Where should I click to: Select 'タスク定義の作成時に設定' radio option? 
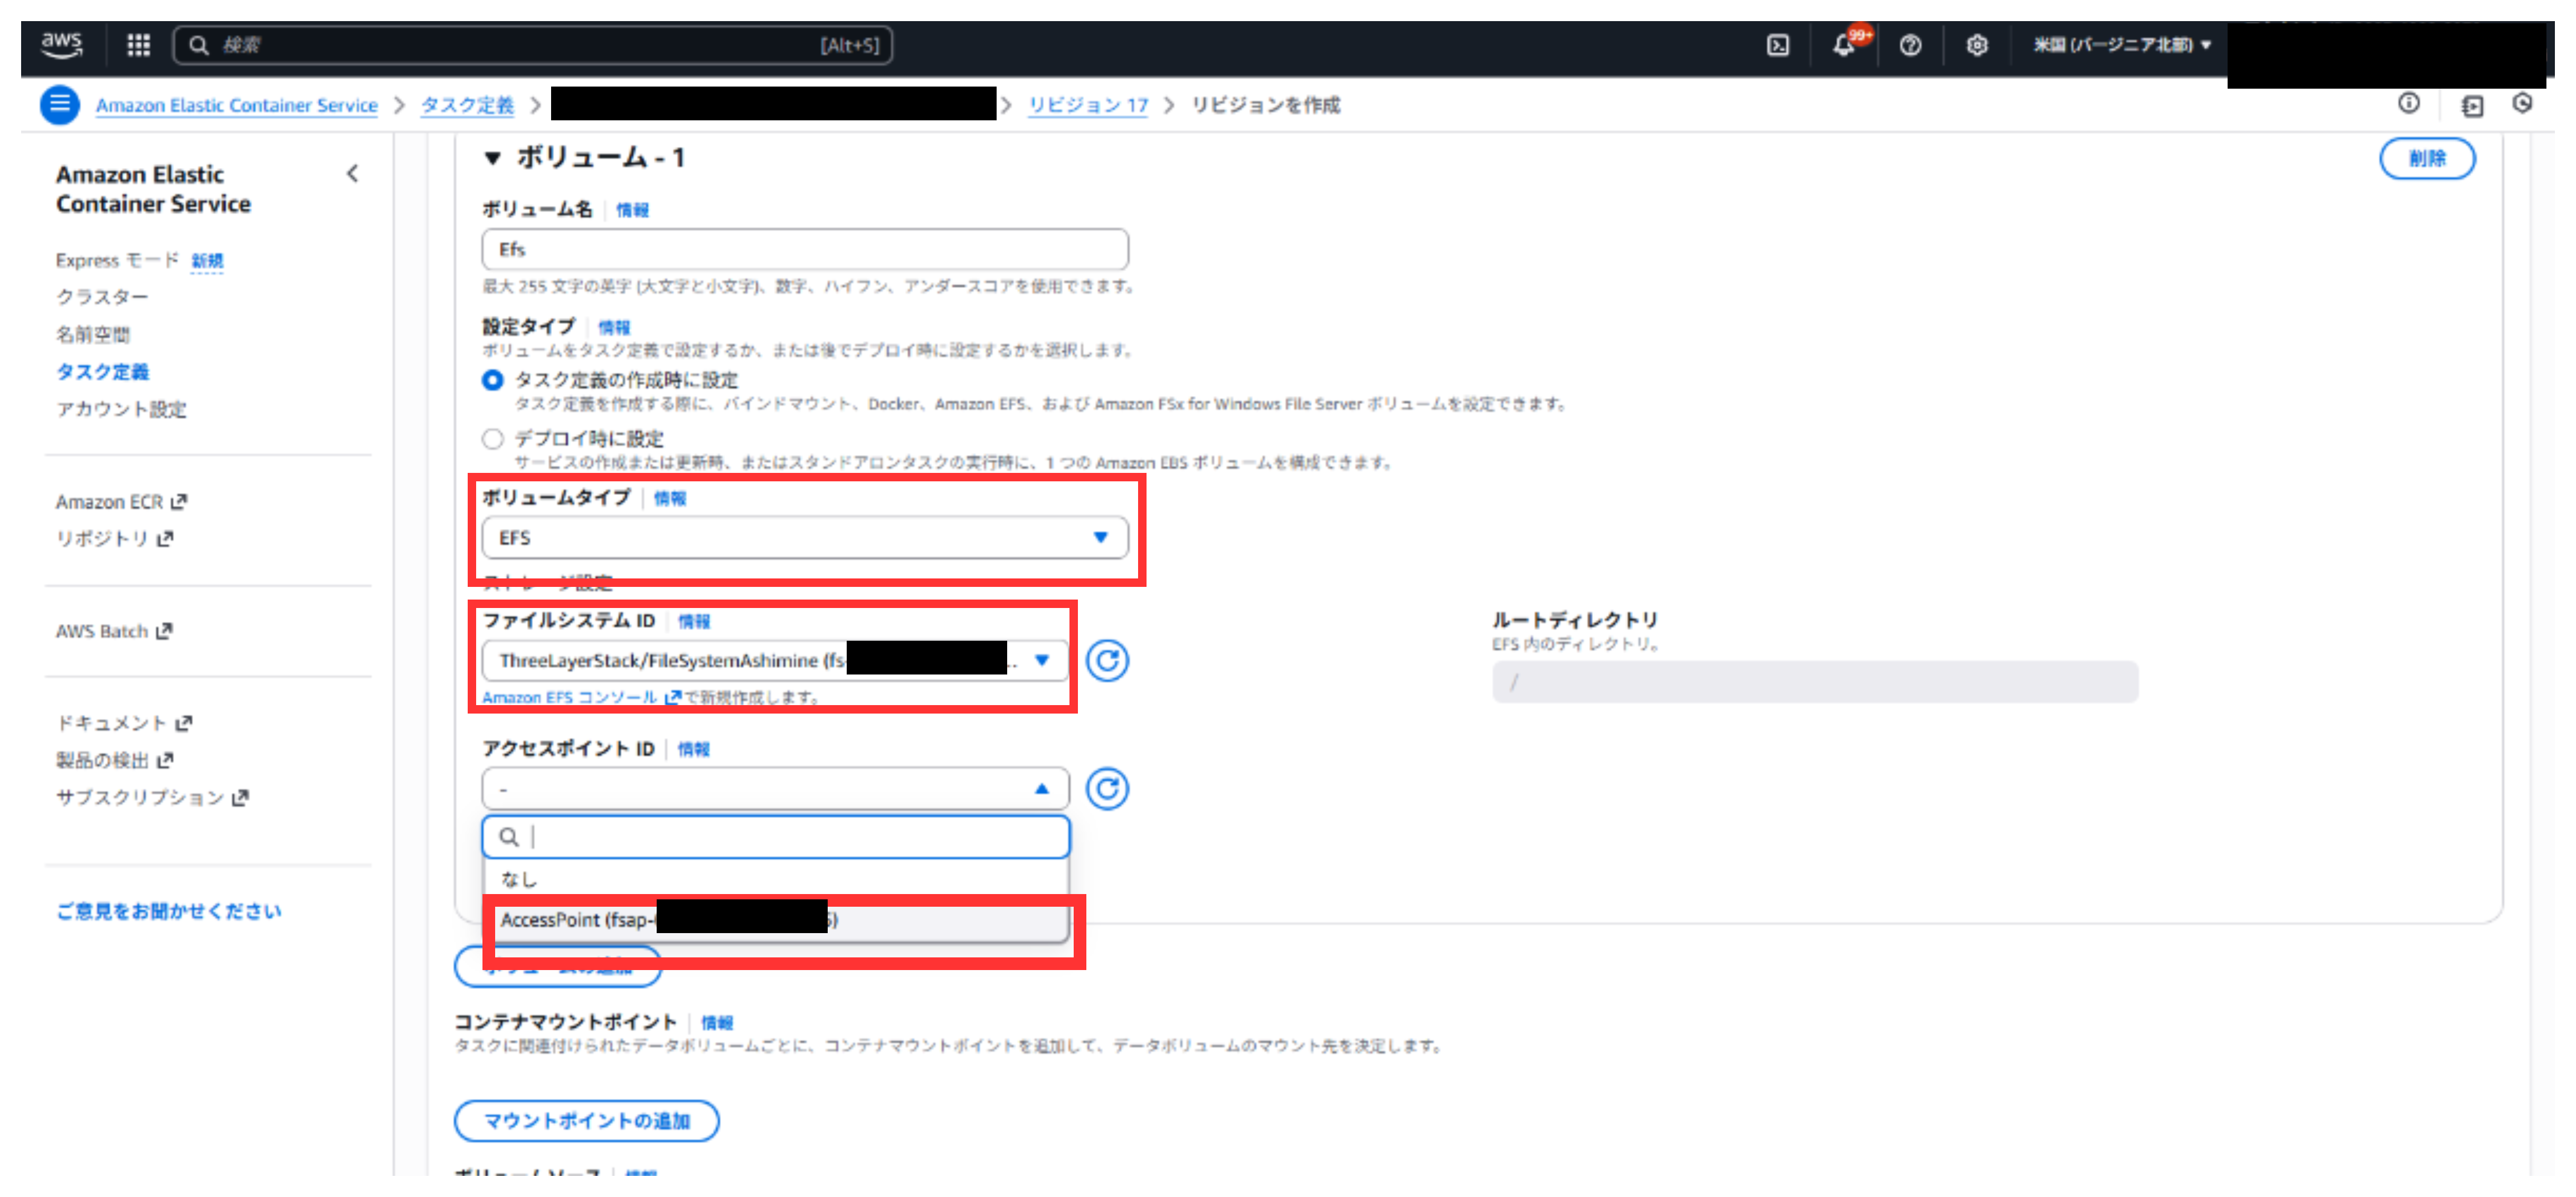click(x=492, y=381)
